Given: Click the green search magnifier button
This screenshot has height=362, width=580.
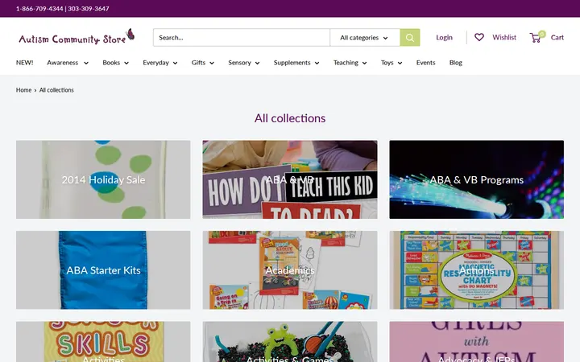Looking at the screenshot, I should click(x=410, y=37).
